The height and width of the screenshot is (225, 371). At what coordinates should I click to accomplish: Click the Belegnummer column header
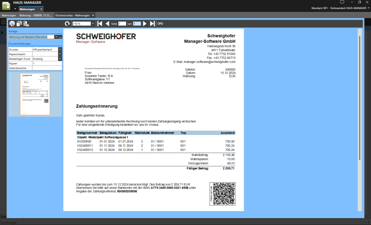tap(87, 133)
